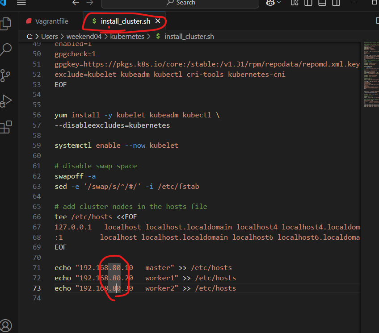This screenshot has height=333, width=379.
Task: Click the Search command center box
Action: [x=180, y=4]
